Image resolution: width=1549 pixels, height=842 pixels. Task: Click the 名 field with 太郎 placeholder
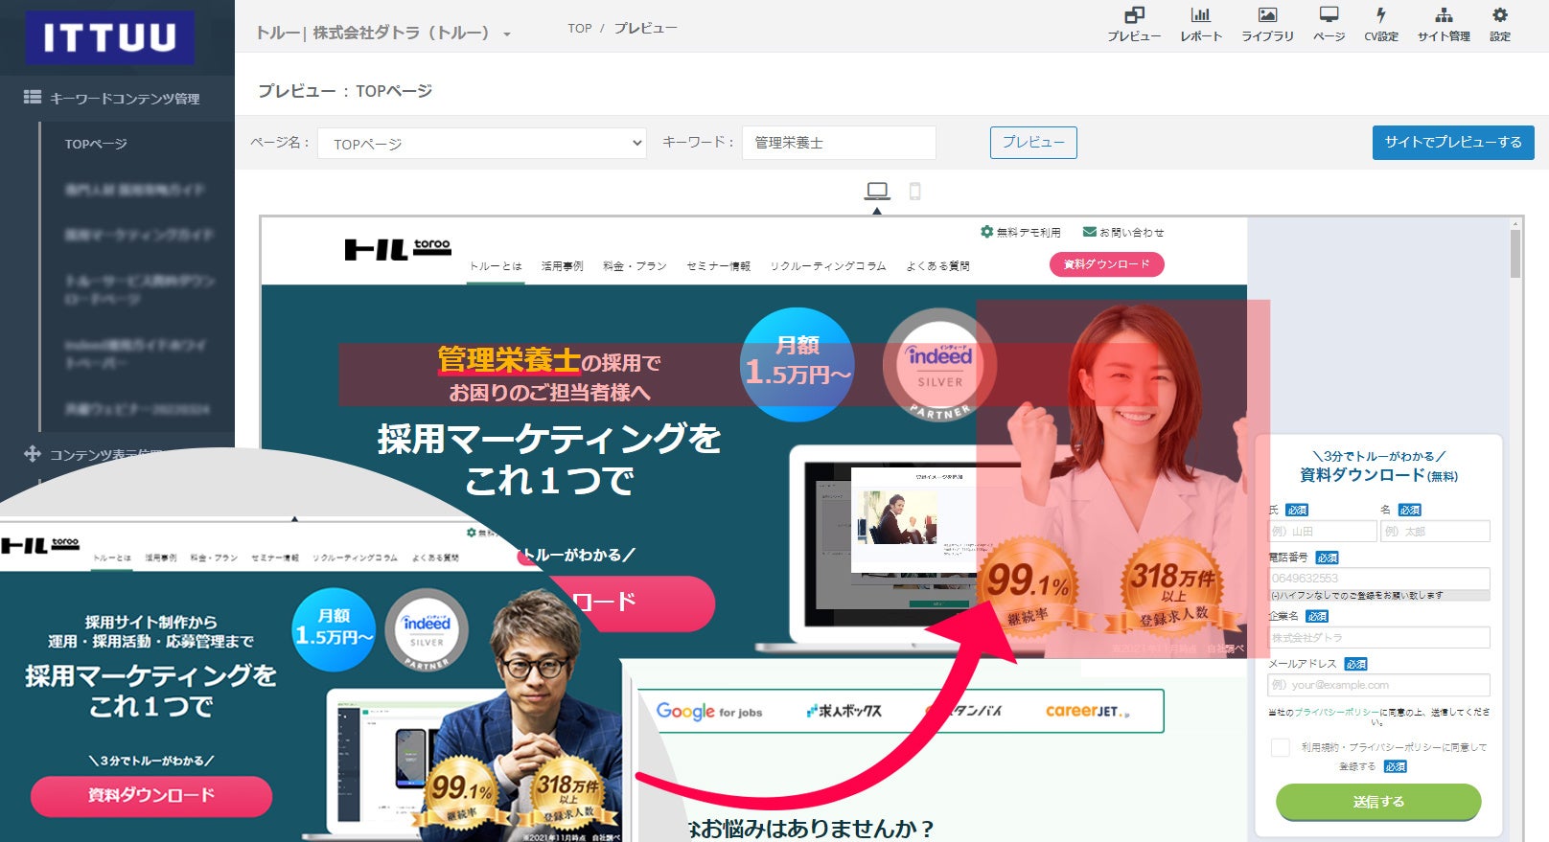1436,531
